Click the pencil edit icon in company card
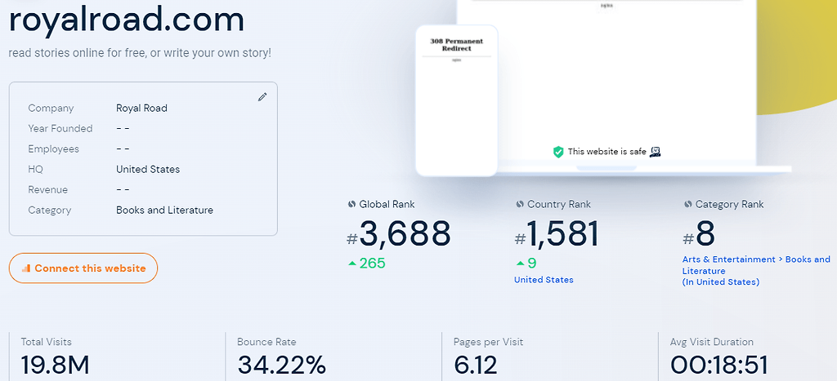Image resolution: width=837 pixels, height=381 pixels. click(x=262, y=97)
